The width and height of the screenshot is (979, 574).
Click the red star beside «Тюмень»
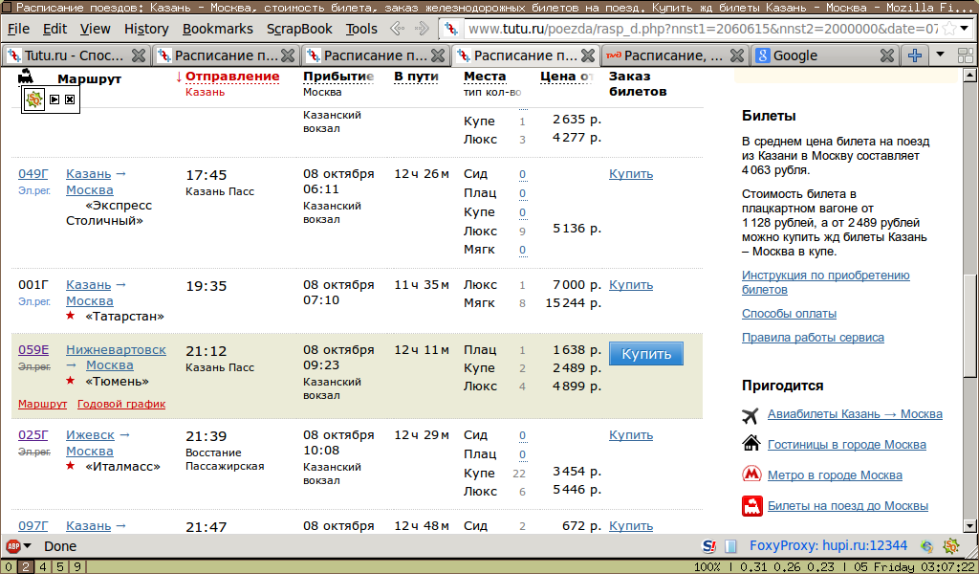pyautogui.click(x=71, y=381)
